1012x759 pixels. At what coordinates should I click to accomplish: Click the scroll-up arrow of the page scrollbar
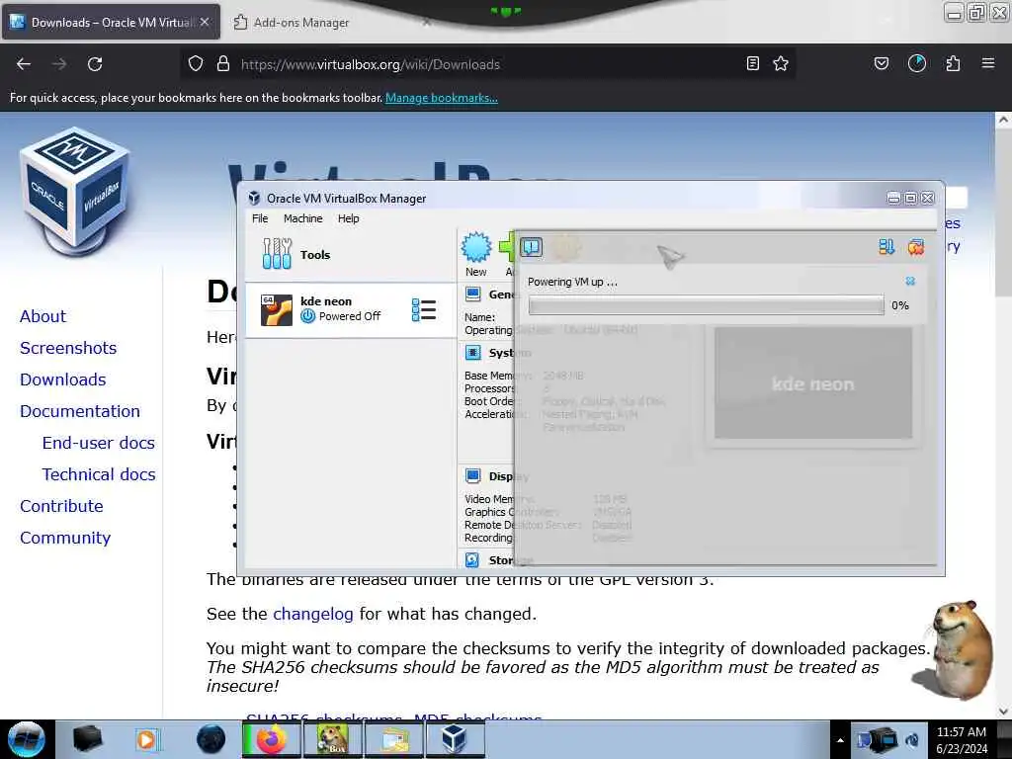click(1003, 120)
